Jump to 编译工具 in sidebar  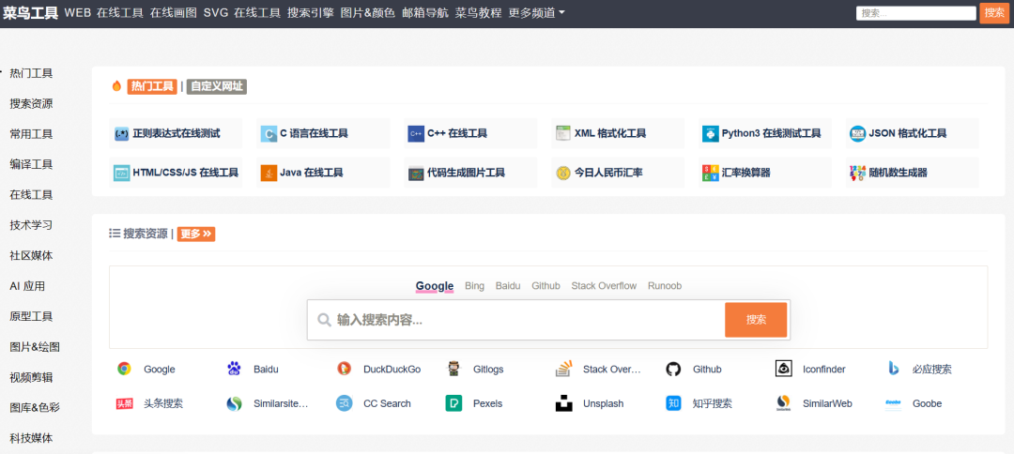pyautogui.click(x=31, y=164)
